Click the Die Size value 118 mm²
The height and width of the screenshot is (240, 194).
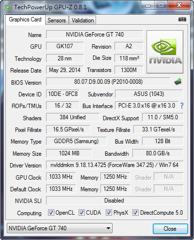tap(129, 58)
